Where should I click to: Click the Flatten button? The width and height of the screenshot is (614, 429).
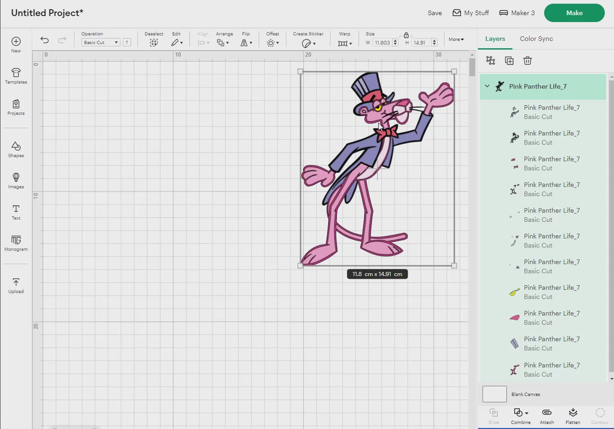click(573, 416)
